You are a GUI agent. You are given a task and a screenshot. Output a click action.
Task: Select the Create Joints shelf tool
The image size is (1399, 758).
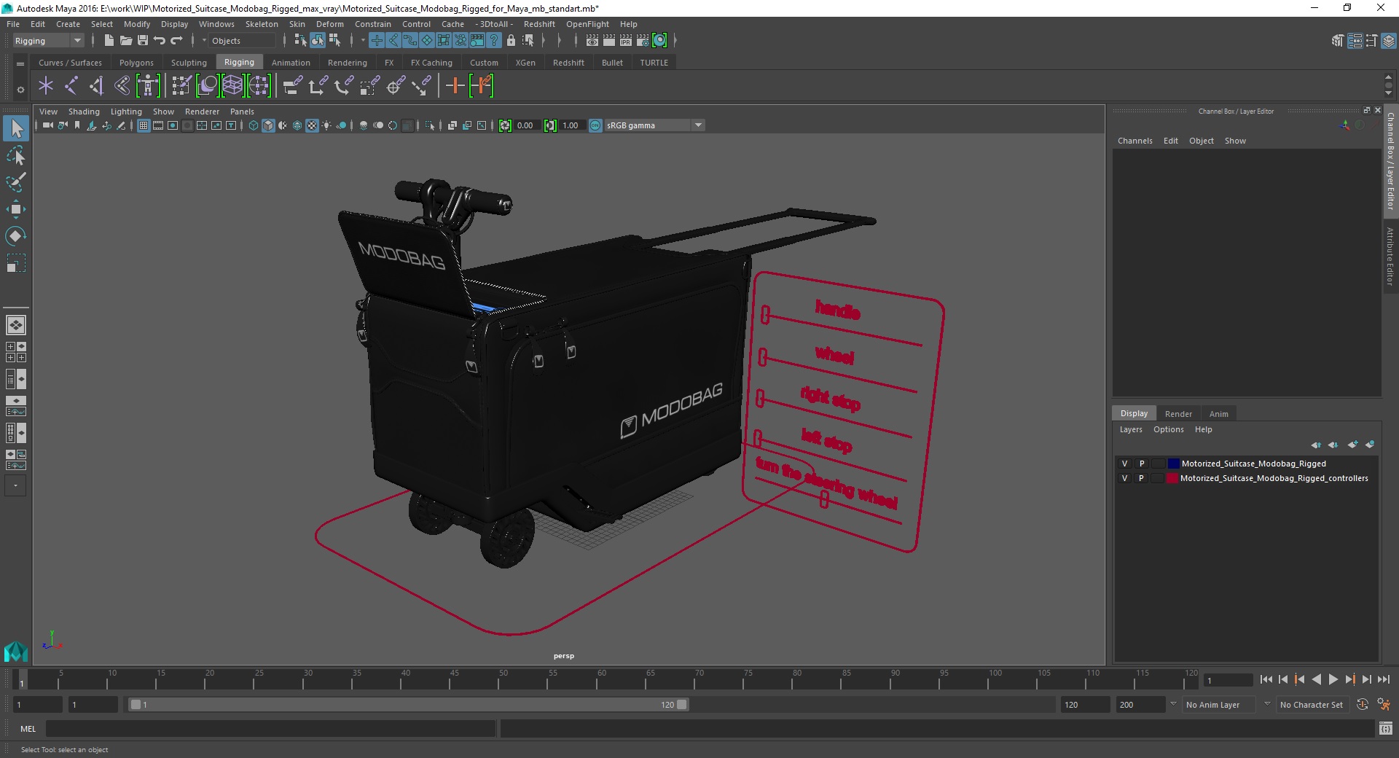click(x=71, y=86)
